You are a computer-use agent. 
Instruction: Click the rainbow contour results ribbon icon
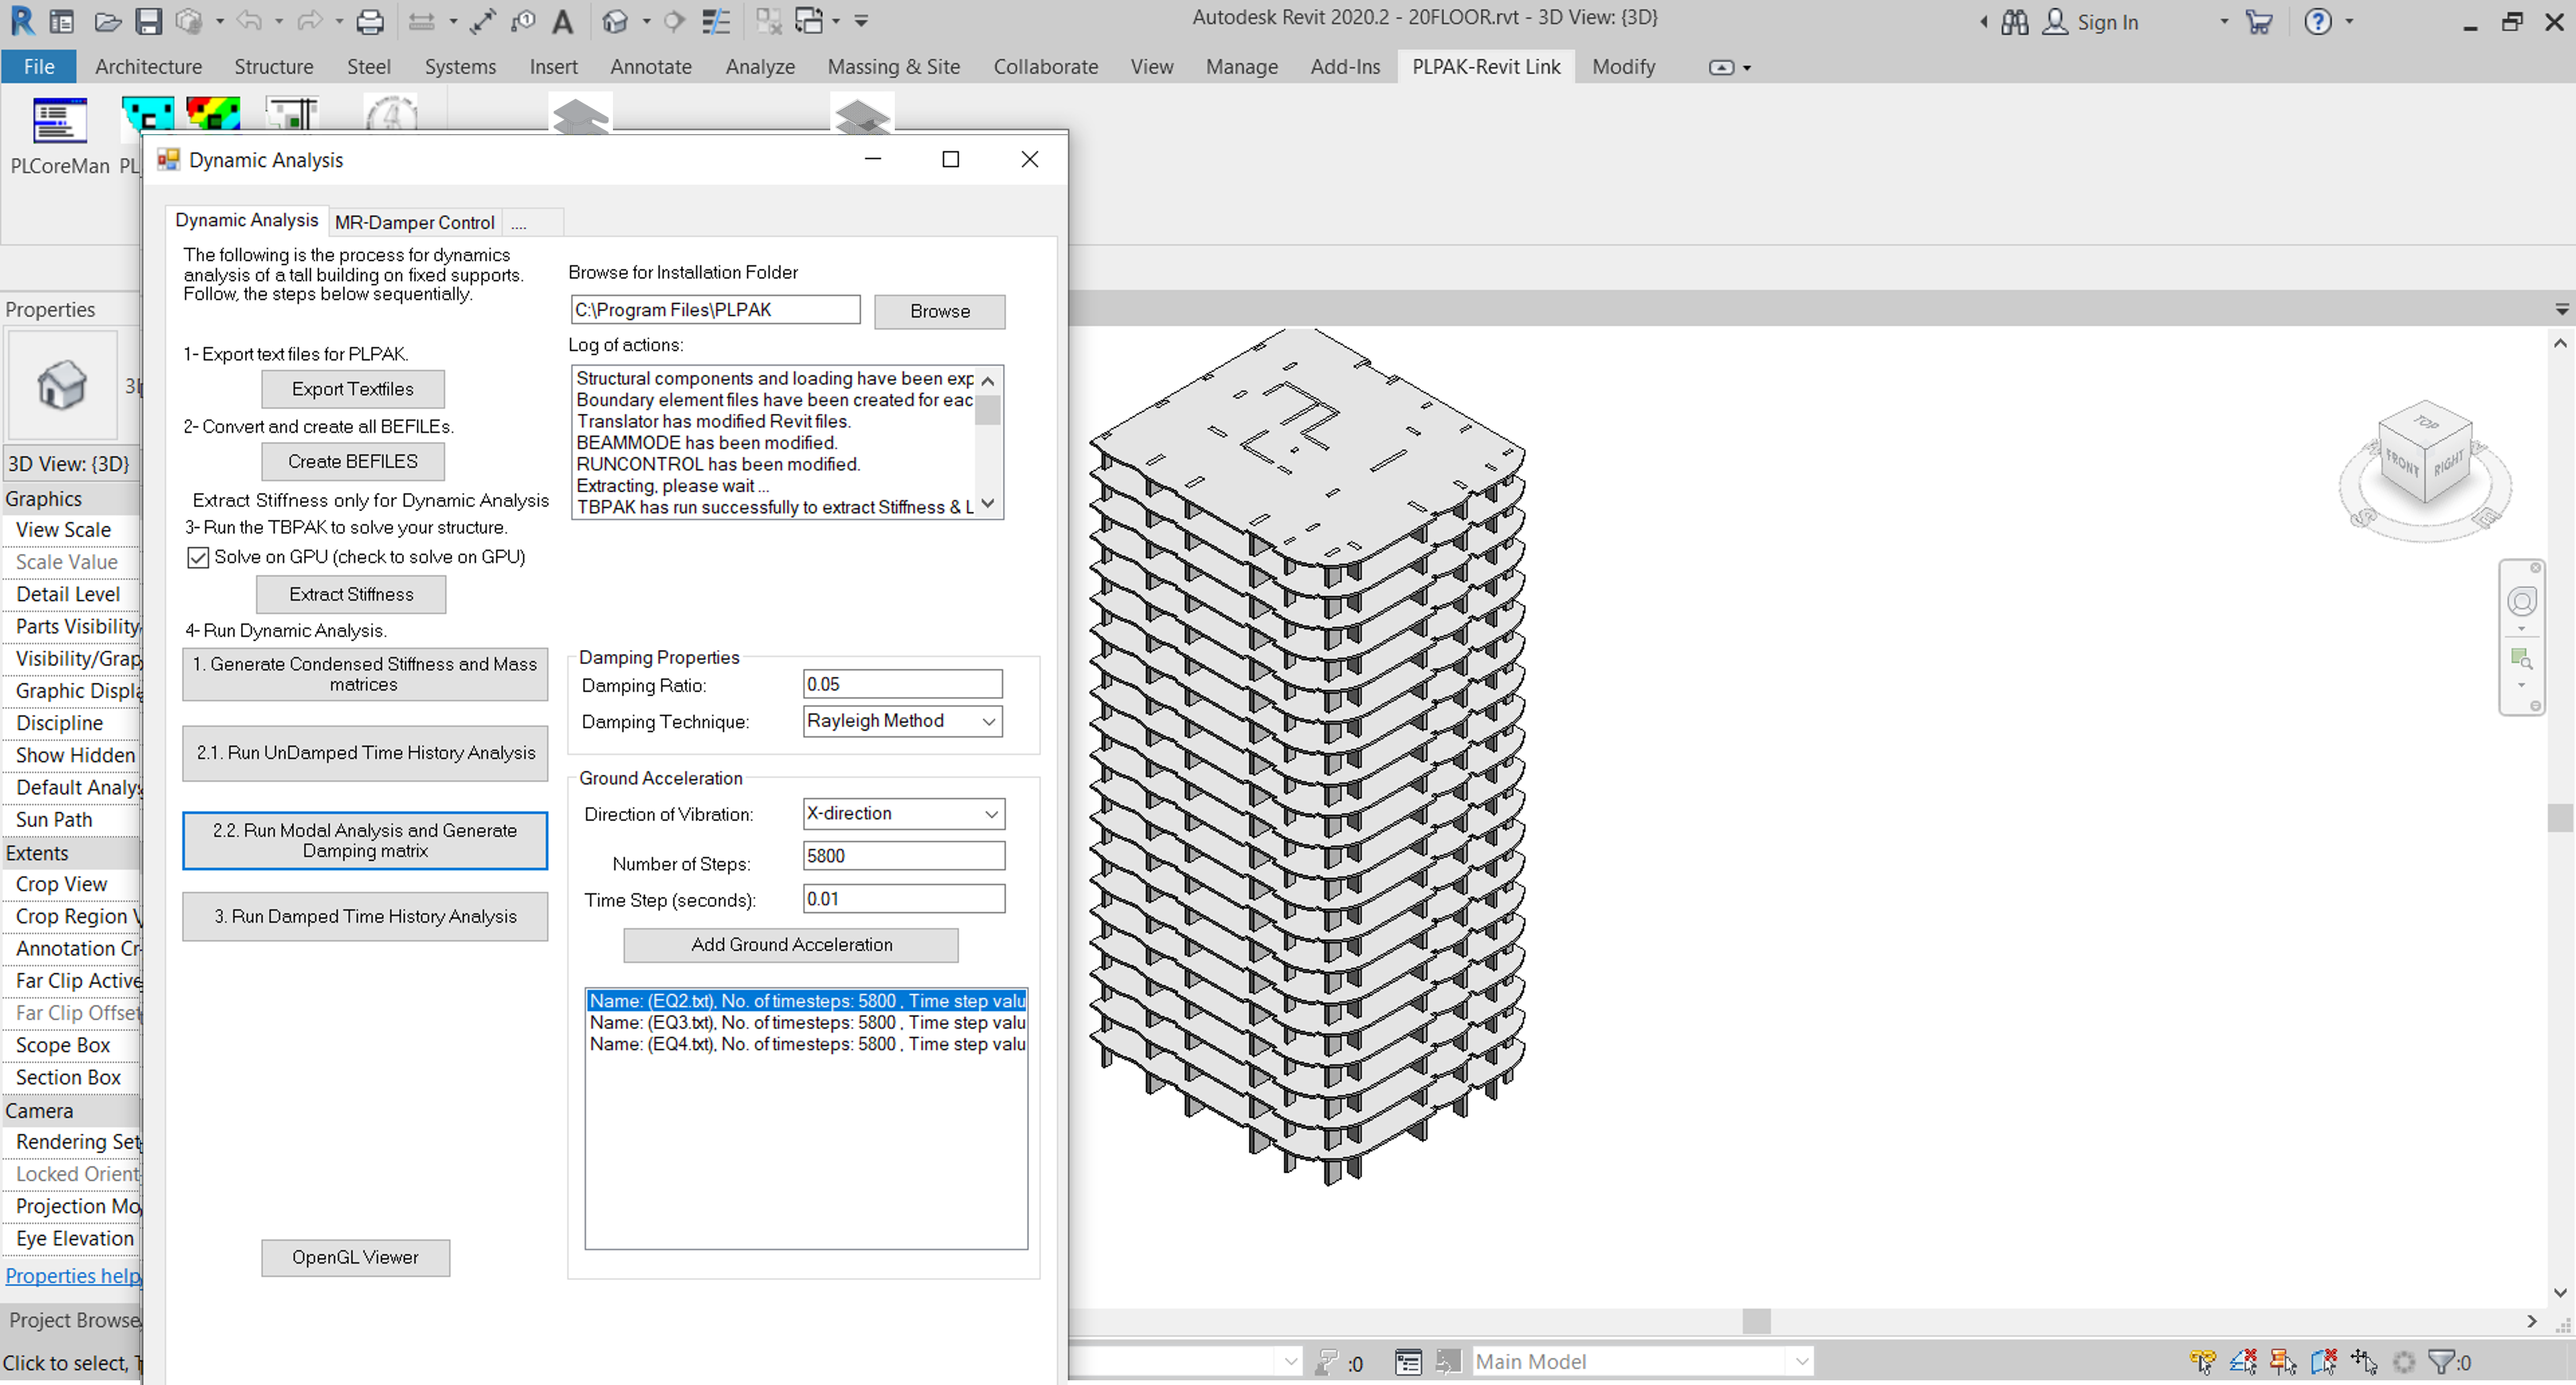click(213, 113)
